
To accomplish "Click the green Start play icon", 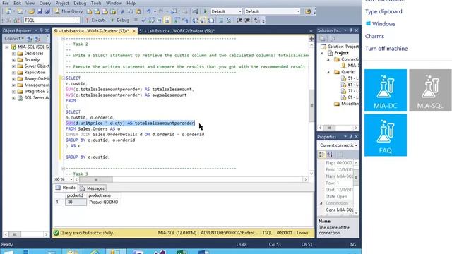I will coord(206,11).
